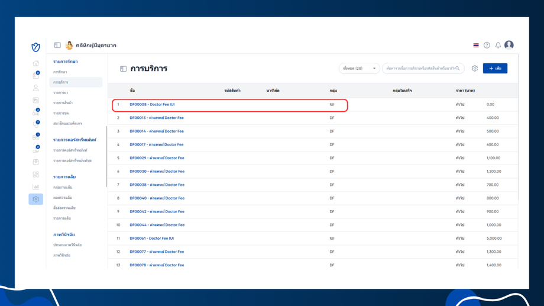Click the panel icon beside the การบริการ heading
544x306 pixels.
[123, 69]
